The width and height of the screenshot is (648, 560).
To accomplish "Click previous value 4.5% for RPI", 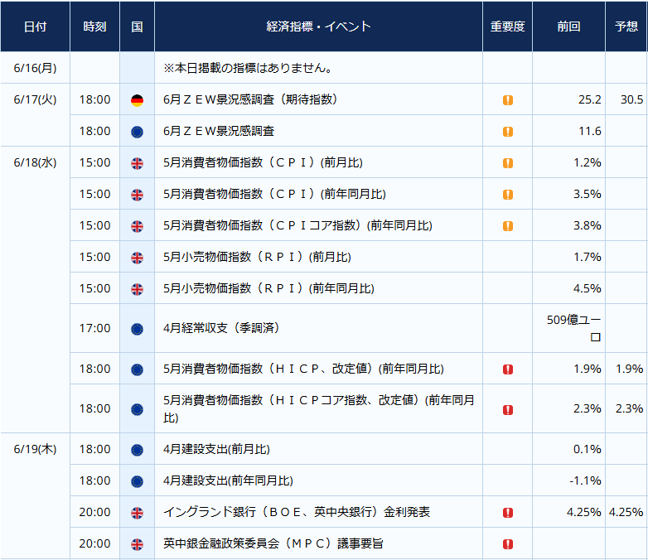I will pos(588,288).
